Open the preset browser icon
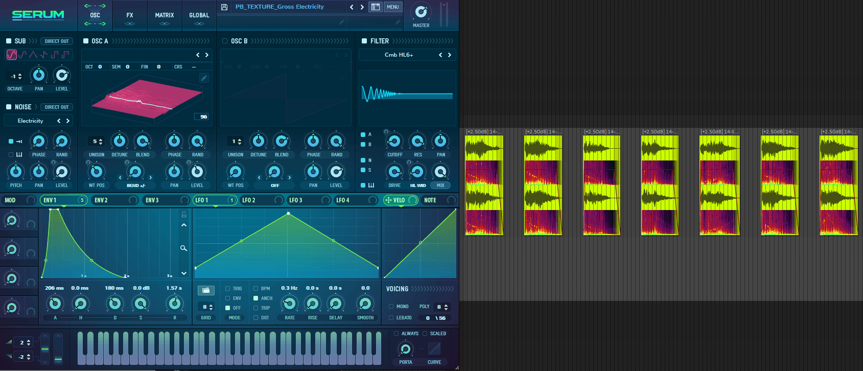 click(376, 7)
